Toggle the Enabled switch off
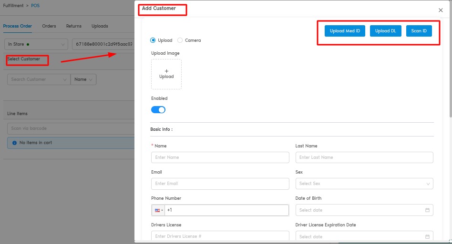452x244 pixels. [158, 110]
